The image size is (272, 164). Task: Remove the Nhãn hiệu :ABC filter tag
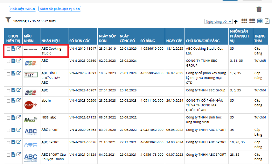point(34,9)
